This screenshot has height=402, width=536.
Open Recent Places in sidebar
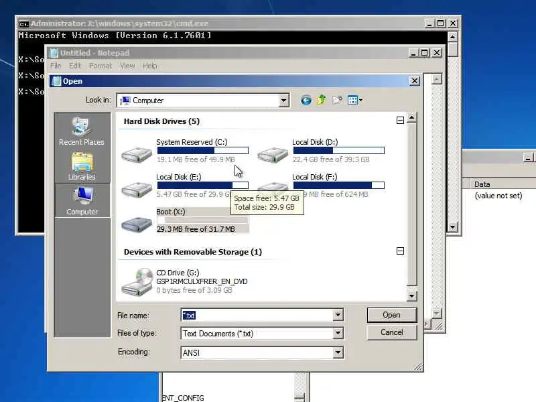click(82, 131)
